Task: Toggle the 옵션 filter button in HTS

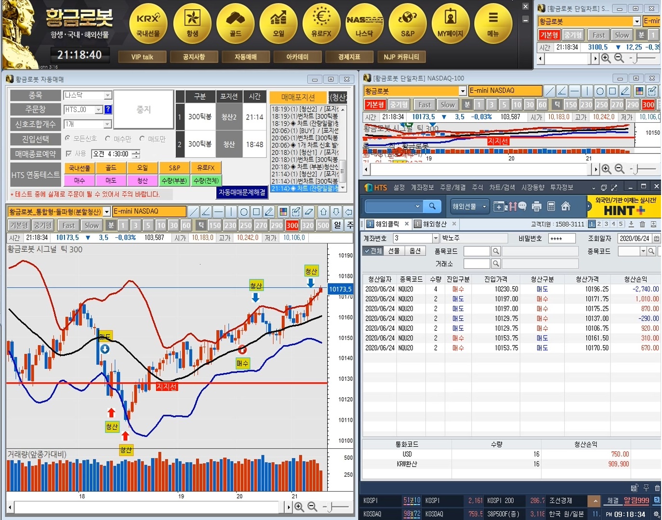Action: 415,251
